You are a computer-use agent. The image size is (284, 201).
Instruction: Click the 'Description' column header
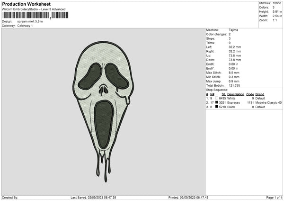tap(236, 94)
